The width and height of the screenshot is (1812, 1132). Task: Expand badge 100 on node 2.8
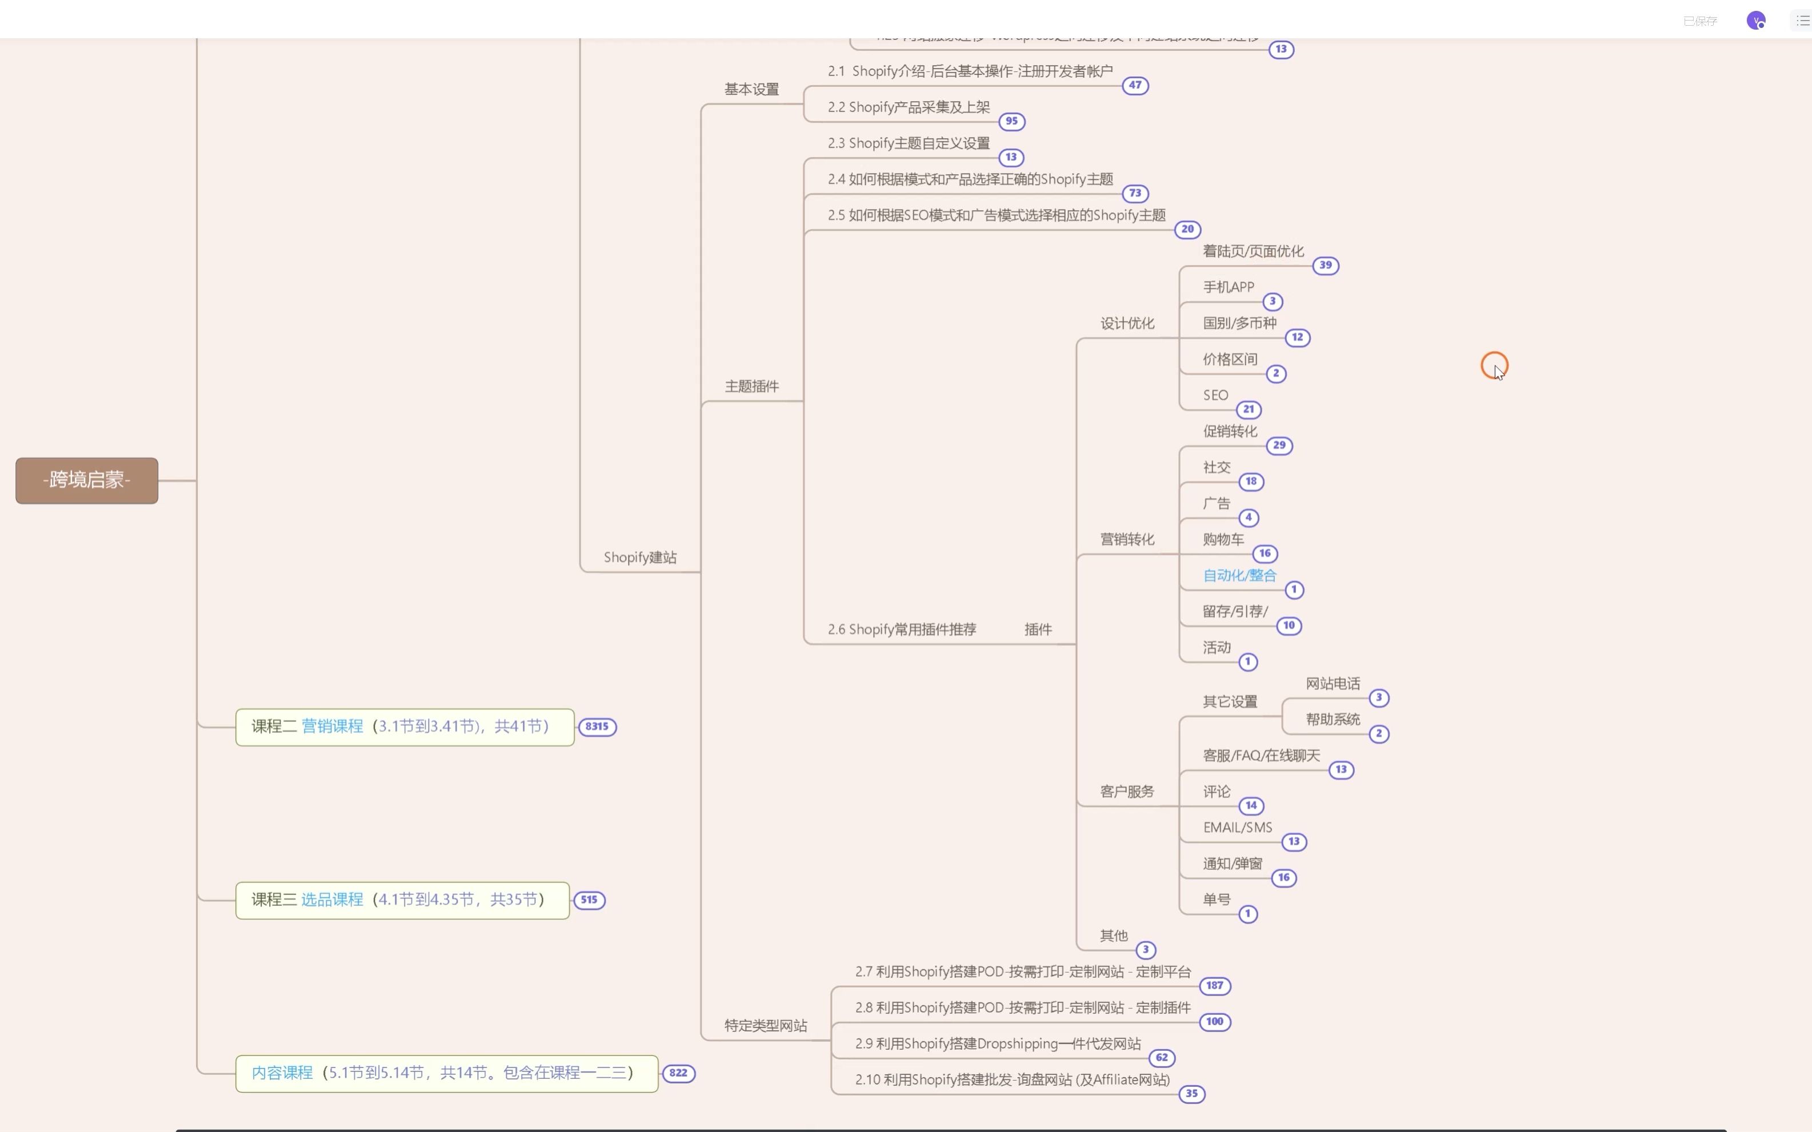[1215, 1021]
